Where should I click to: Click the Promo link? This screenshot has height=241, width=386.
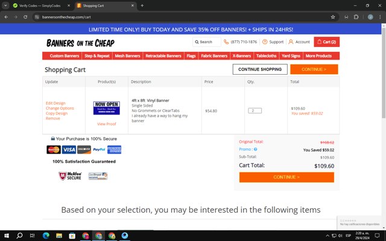coord(245,149)
